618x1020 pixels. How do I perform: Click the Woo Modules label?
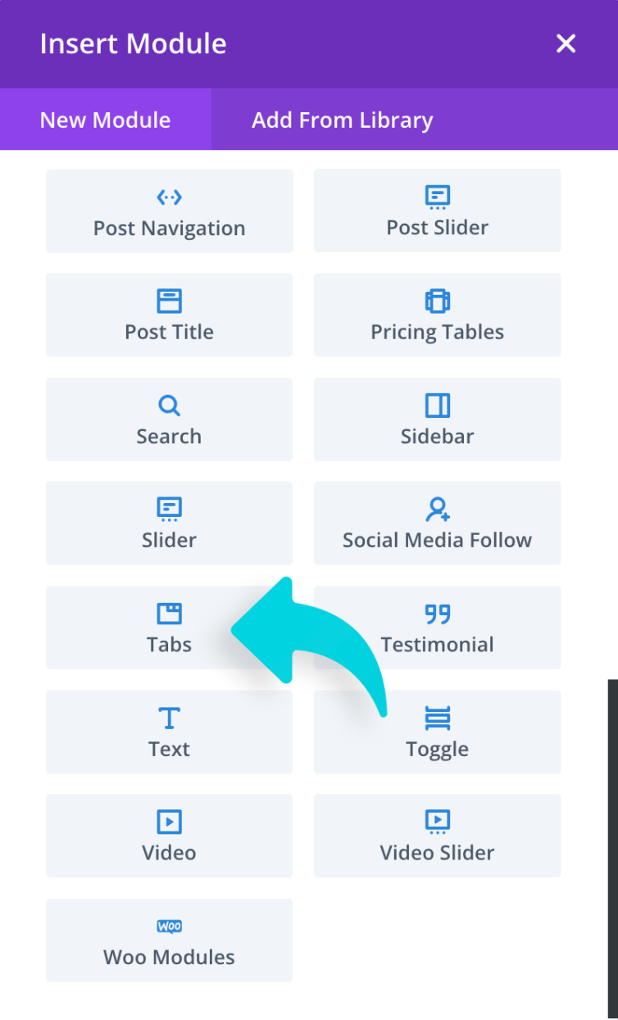[x=169, y=957]
